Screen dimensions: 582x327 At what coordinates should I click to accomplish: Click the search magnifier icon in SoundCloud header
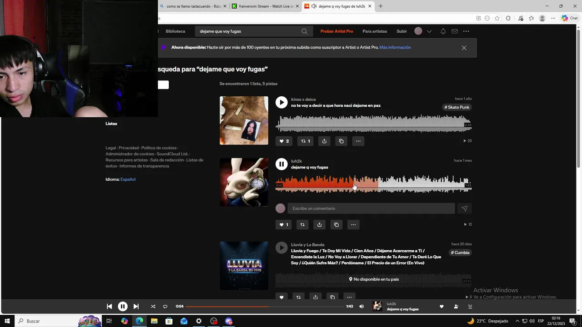[304, 31]
